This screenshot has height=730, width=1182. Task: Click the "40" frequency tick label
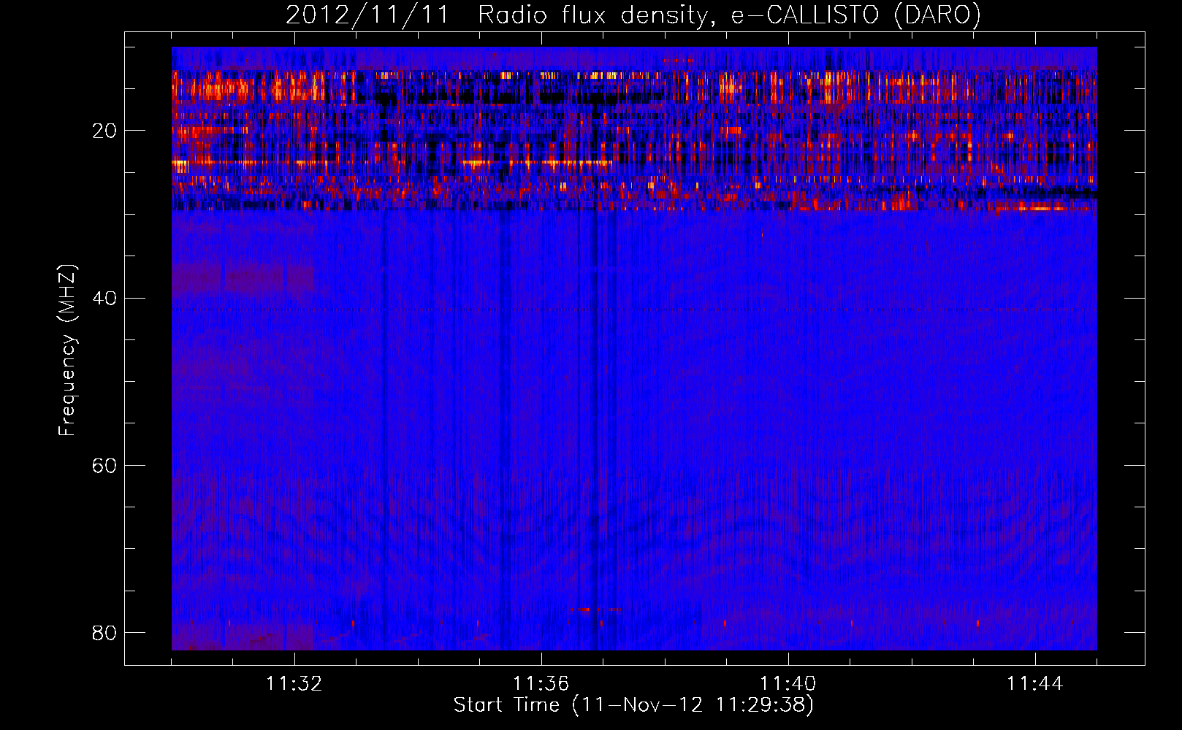tap(104, 298)
